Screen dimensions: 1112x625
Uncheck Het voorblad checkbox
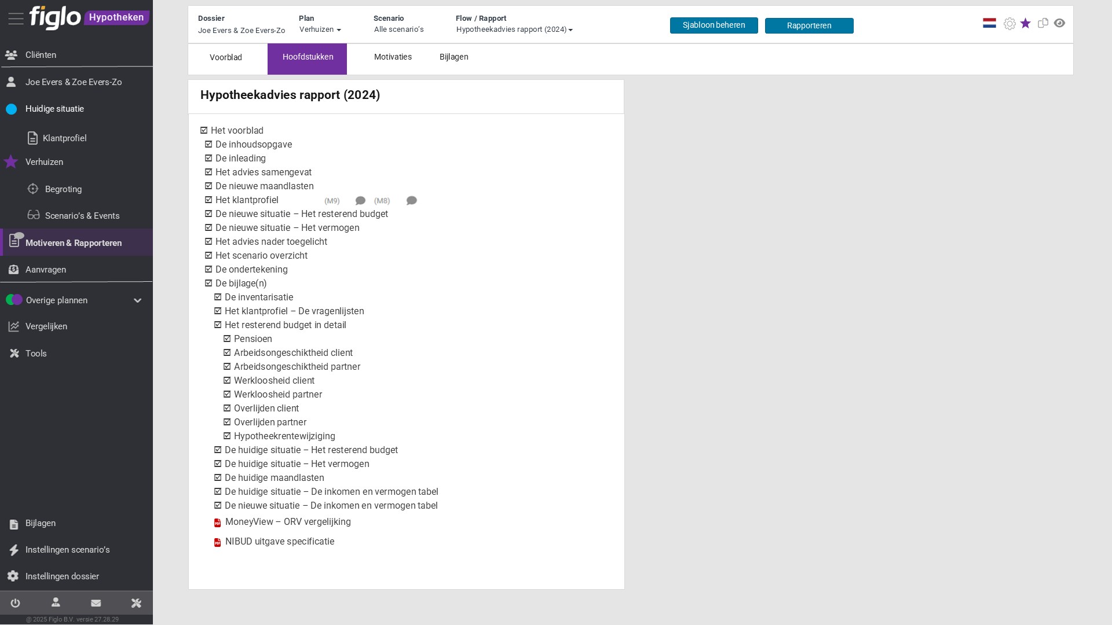204,130
